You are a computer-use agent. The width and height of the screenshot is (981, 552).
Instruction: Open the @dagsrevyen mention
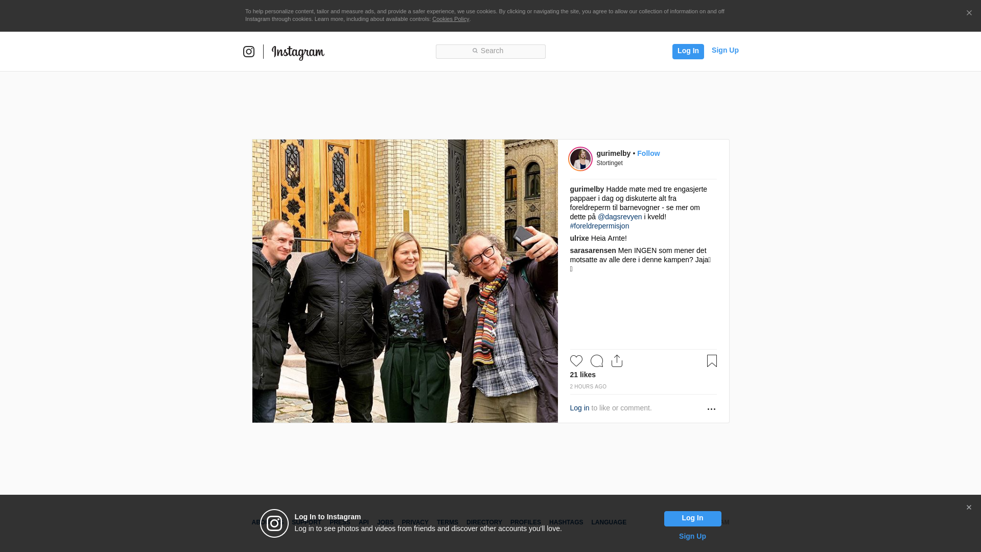click(620, 217)
